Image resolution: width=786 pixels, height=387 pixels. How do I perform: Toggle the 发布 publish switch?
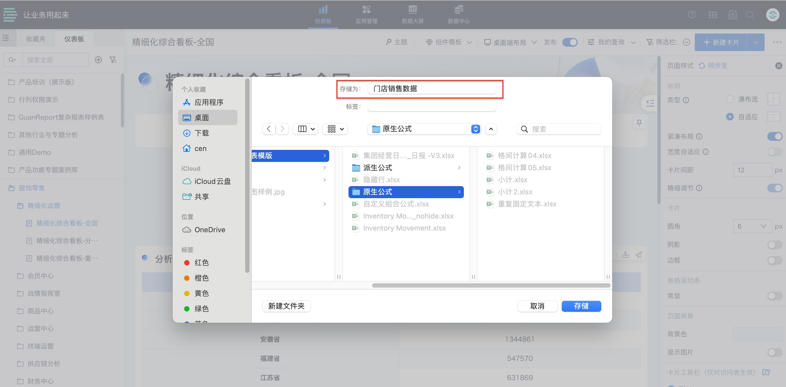[x=570, y=42]
